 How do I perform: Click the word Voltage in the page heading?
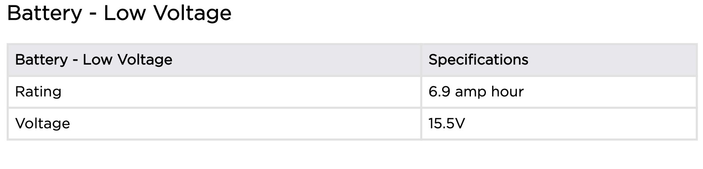pos(193,13)
